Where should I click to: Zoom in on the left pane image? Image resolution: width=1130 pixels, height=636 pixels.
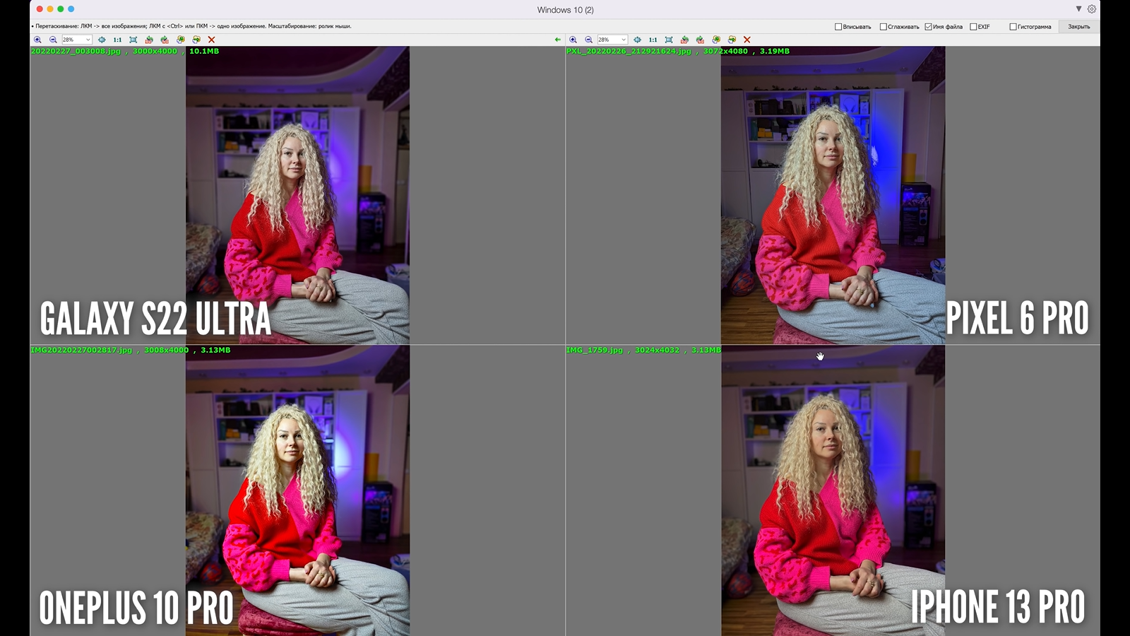[x=37, y=40]
